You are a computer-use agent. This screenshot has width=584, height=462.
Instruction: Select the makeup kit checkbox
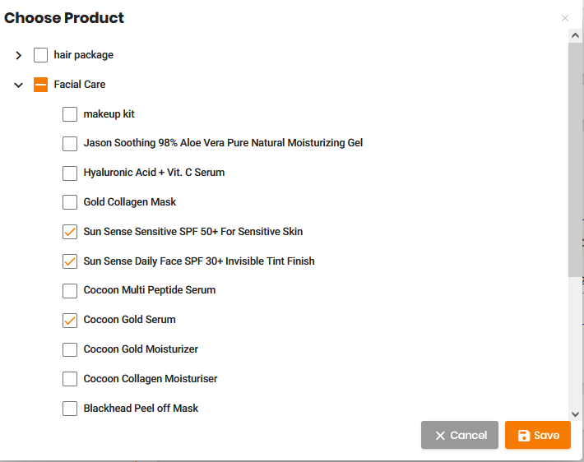(x=70, y=114)
